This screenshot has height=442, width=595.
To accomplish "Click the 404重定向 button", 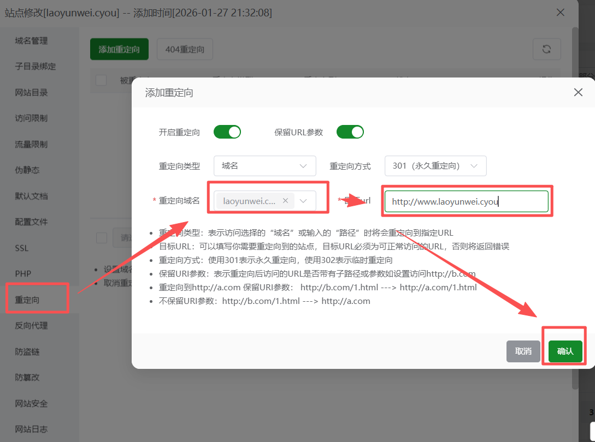I will tap(185, 49).
